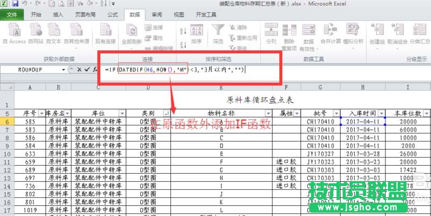Switch to the 页面布局 tab
Image resolution: width=431 pixels, height=216 pixels.
pyautogui.click(x=85, y=15)
